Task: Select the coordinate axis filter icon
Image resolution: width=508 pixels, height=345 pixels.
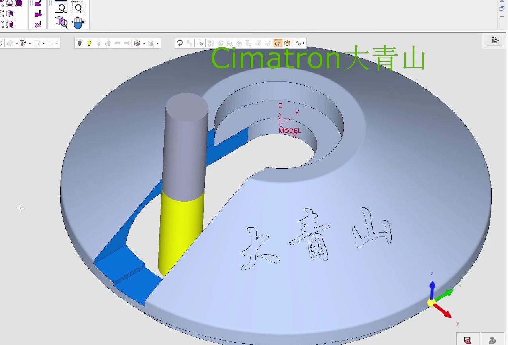Action: tap(200, 43)
